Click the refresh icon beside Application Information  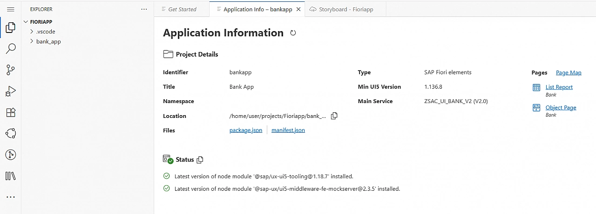pyautogui.click(x=293, y=33)
